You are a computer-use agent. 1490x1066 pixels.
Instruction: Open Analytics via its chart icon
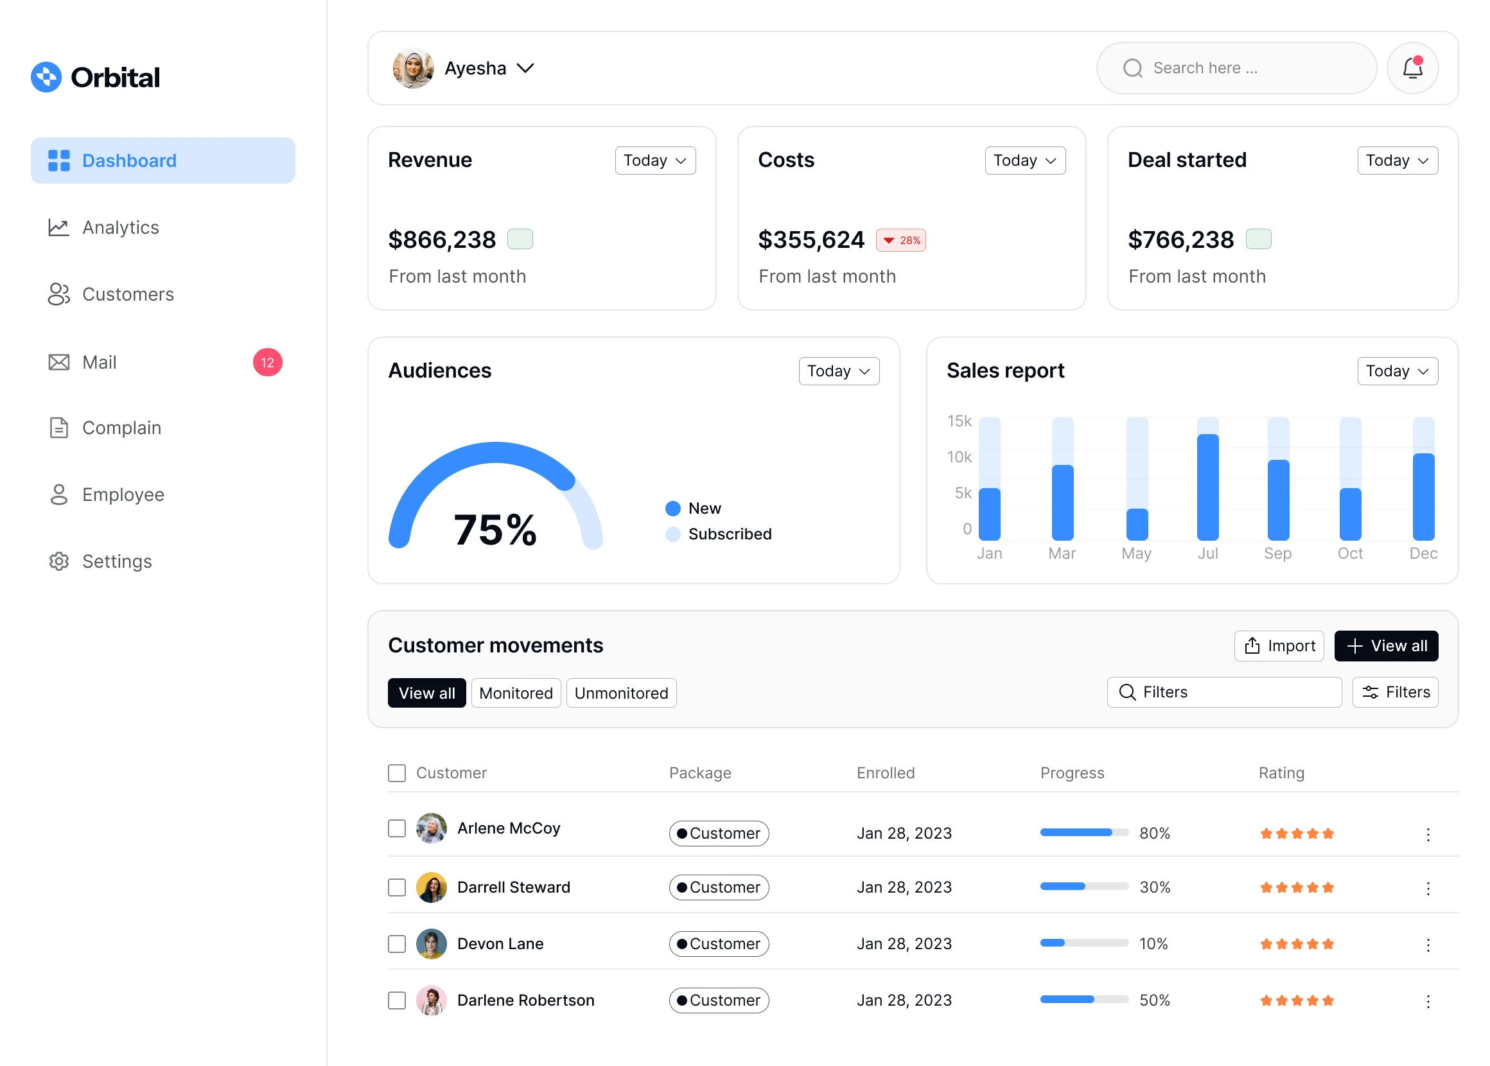[58, 228]
